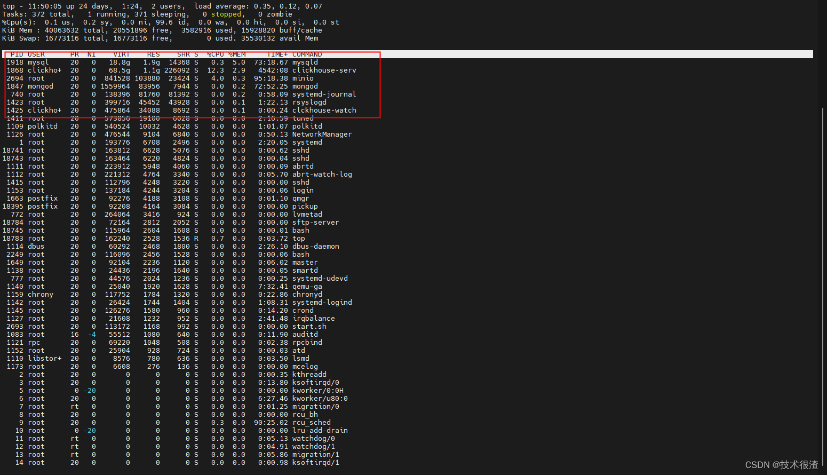Viewport: 827px width, 475px height.
Task: Click the libstor+ user name
Action: pyautogui.click(x=45, y=359)
